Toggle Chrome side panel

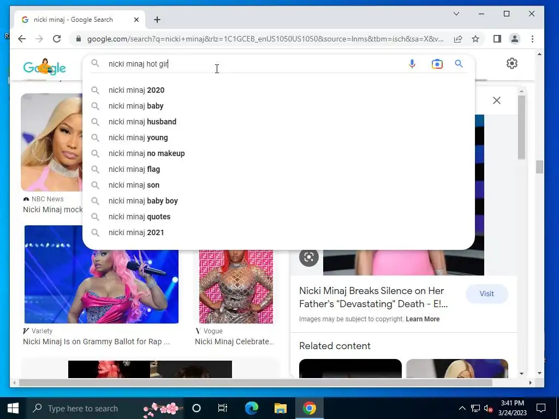tap(497, 39)
